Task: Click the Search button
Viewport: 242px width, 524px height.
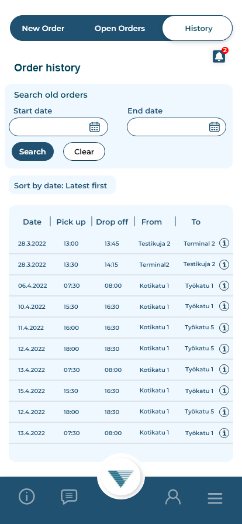Action: pyautogui.click(x=33, y=151)
